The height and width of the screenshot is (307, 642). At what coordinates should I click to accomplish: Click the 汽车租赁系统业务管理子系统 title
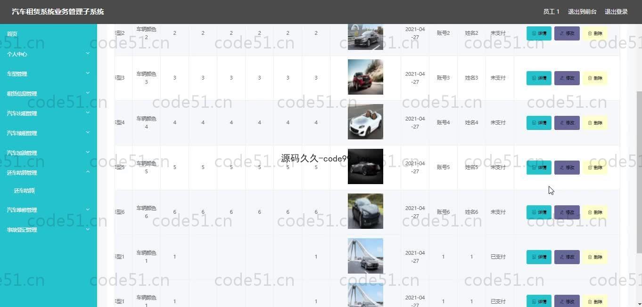tap(58, 12)
